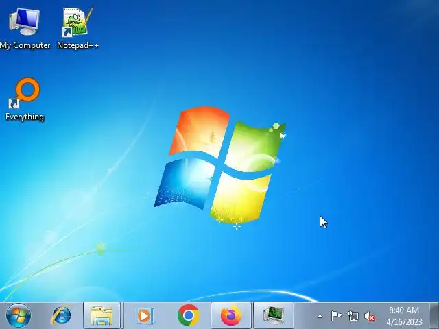Click the muted volume speaker icon
This screenshot has width=439, height=329.
pos(370,317)
